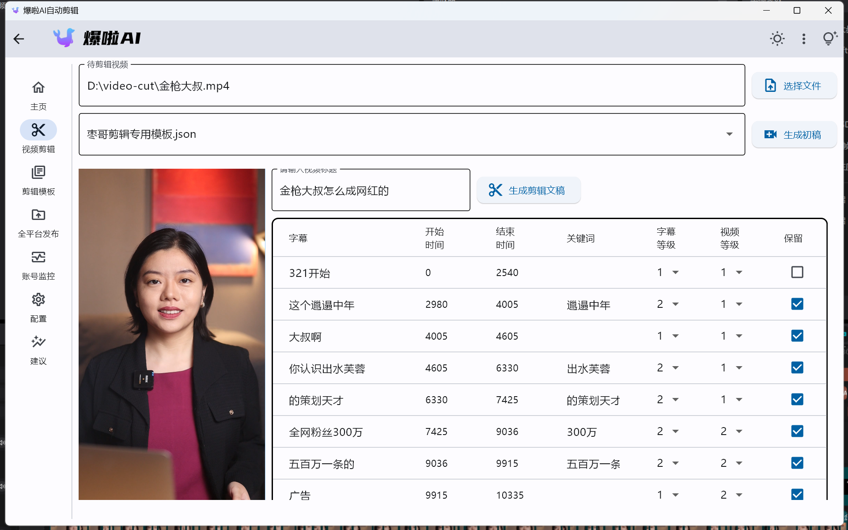Screen dimensions: 848x530
Task: Uncheck 保留 for 全网粉丝300万
Action: 797,431
